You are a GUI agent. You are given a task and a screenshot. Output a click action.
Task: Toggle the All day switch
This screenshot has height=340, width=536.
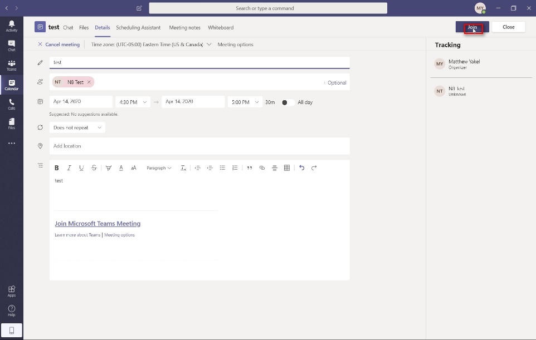click(x=288, y=102)
